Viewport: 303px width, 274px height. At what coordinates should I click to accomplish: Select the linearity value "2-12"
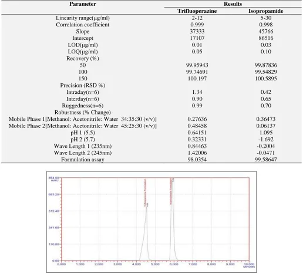click(197, 18)
